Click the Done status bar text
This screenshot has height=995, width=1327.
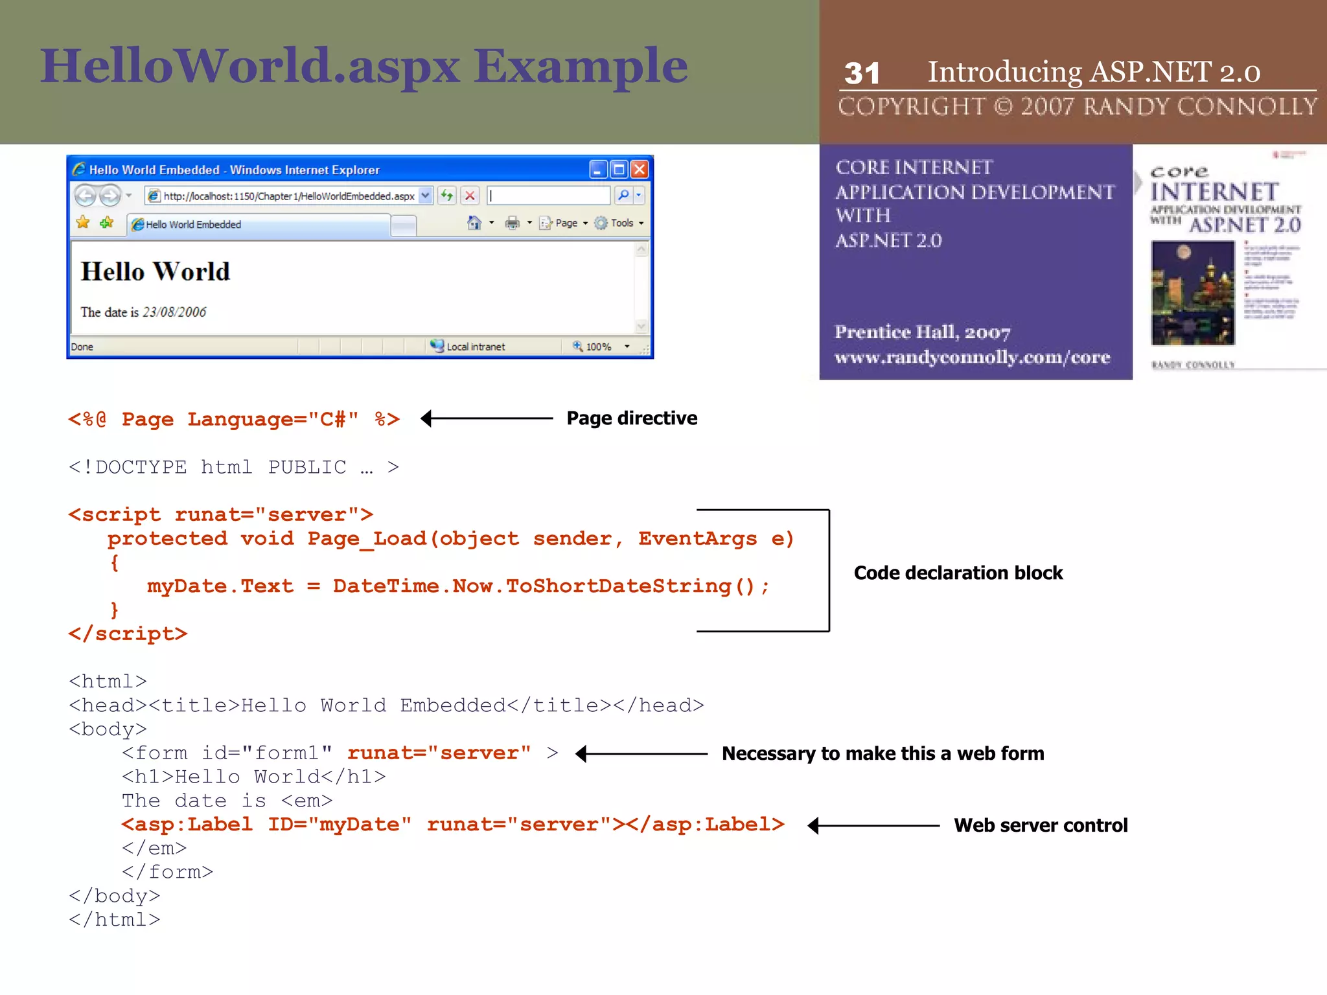tap(82, 347)
